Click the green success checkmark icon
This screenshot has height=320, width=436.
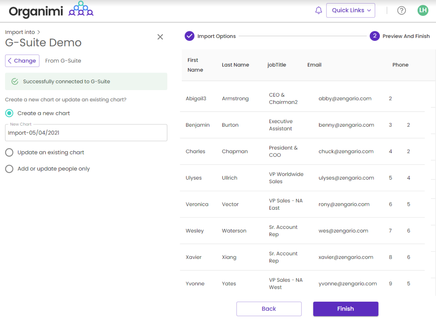(15, 81)
